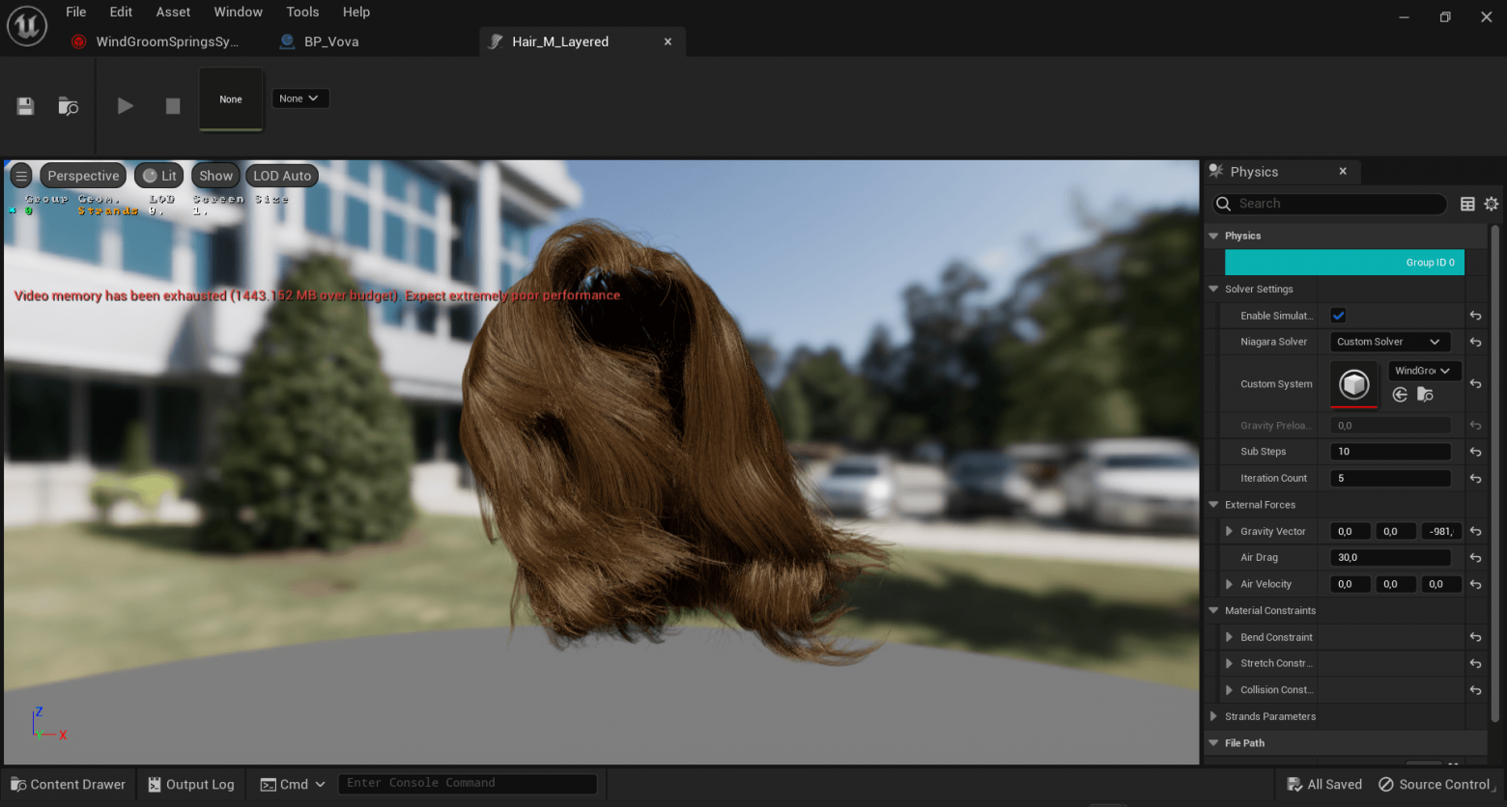The height and width of the screenshot is (807, 1507).
Task: Expand the Strands Parameters section
Action: tap(1213, 716)
